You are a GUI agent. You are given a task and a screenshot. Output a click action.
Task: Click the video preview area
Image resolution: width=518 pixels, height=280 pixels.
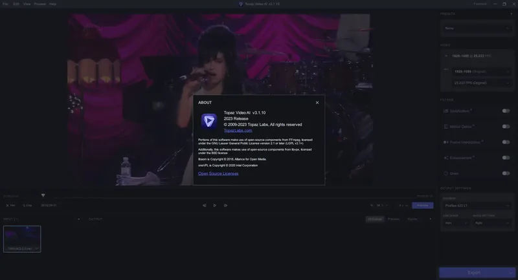click(220, 100)
